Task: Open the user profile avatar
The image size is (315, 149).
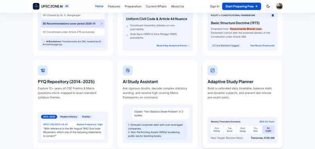Action: (x=279, y=6)
